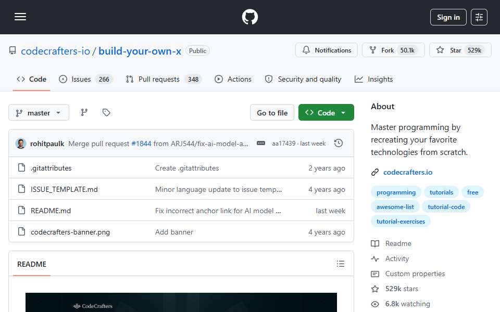Switch to the Code tab
Screen dimensions: 500x312
click(32, 79)
